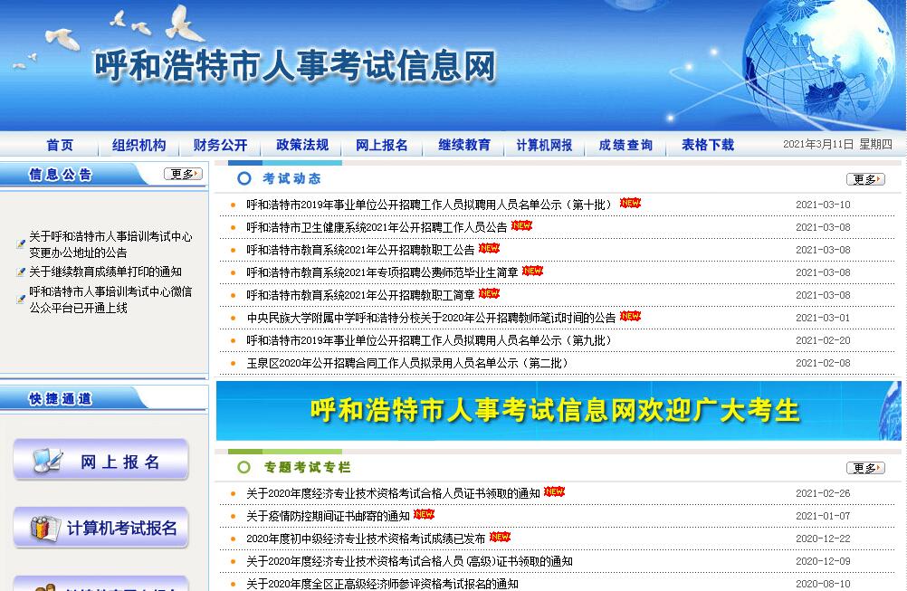Click 更多 button in 考试动态 section

[x=865, y=179]
